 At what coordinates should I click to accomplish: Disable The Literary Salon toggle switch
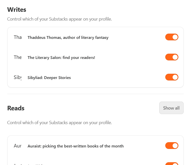coord(172,57)
